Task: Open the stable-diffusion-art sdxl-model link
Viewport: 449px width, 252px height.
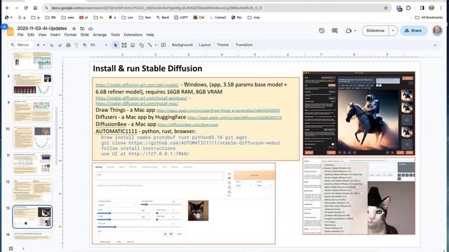Action: coord(138,85)
